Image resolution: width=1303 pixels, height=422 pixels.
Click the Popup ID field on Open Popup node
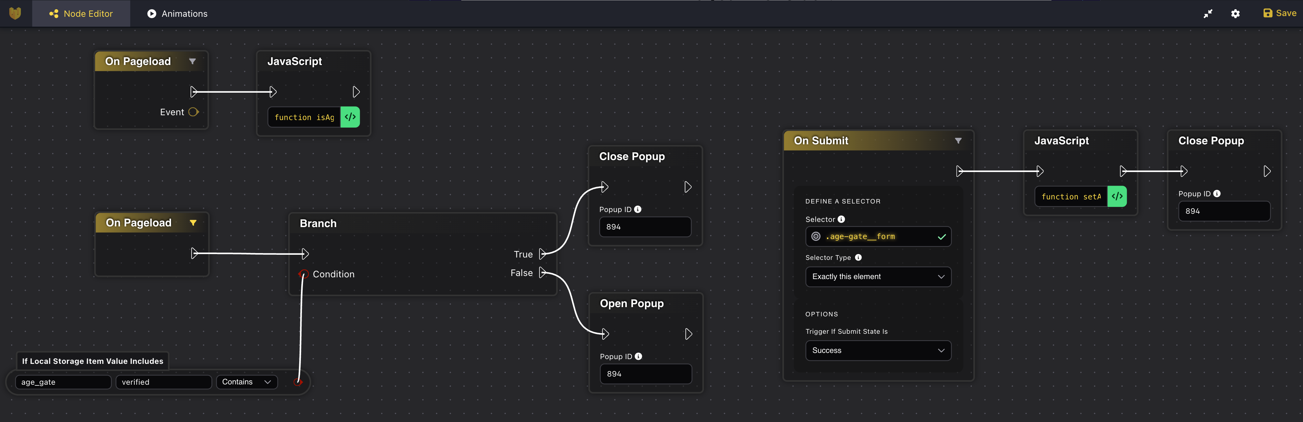(x=645, y=373)
